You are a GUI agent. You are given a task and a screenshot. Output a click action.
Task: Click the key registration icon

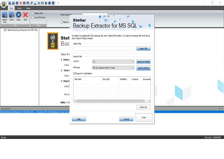point(32,3)
